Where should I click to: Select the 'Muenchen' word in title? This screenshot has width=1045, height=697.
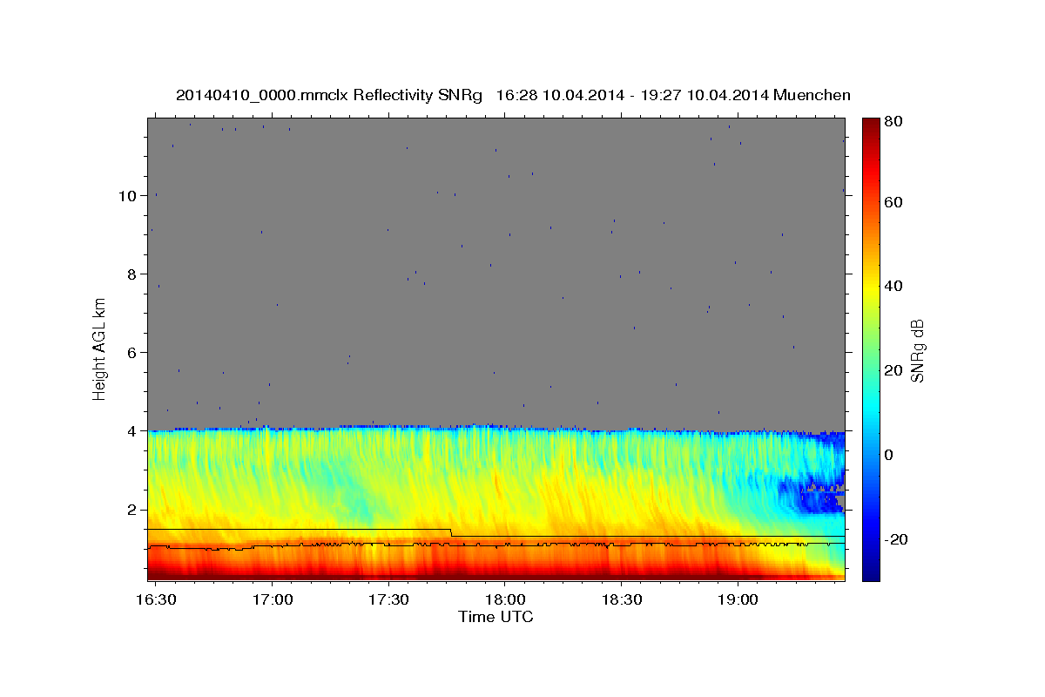click(812, 95)
